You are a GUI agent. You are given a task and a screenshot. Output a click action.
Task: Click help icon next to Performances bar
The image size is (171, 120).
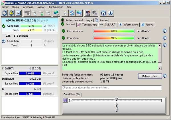164,31
